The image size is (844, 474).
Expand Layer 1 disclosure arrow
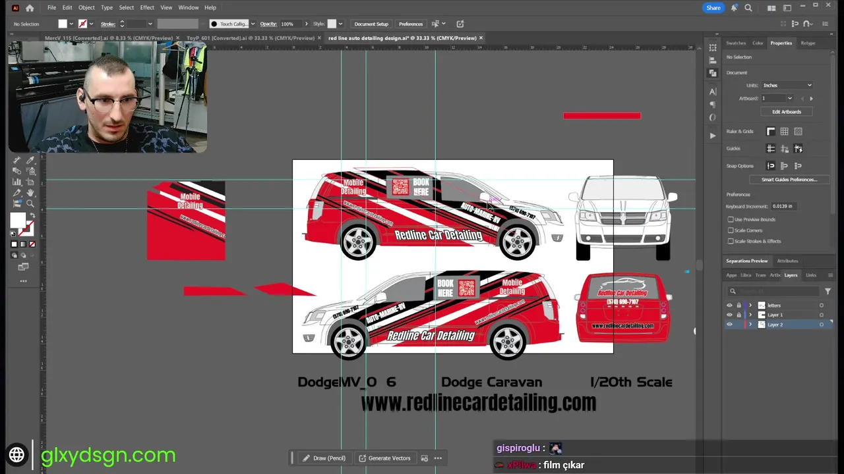pos(750,315)
